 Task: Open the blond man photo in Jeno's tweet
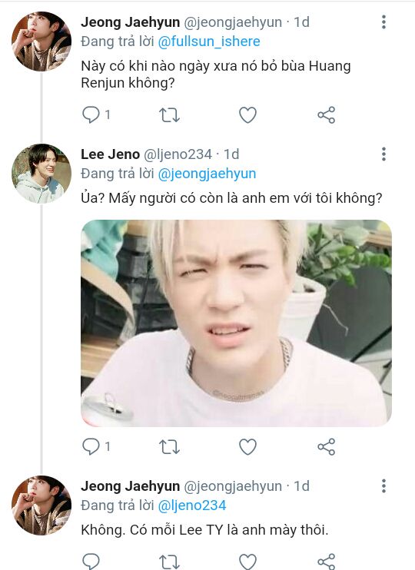point(236,323)
